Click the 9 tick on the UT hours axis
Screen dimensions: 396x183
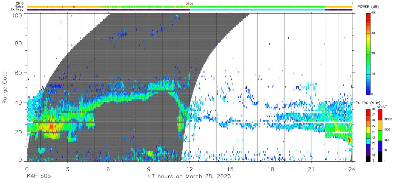(149, 169)
